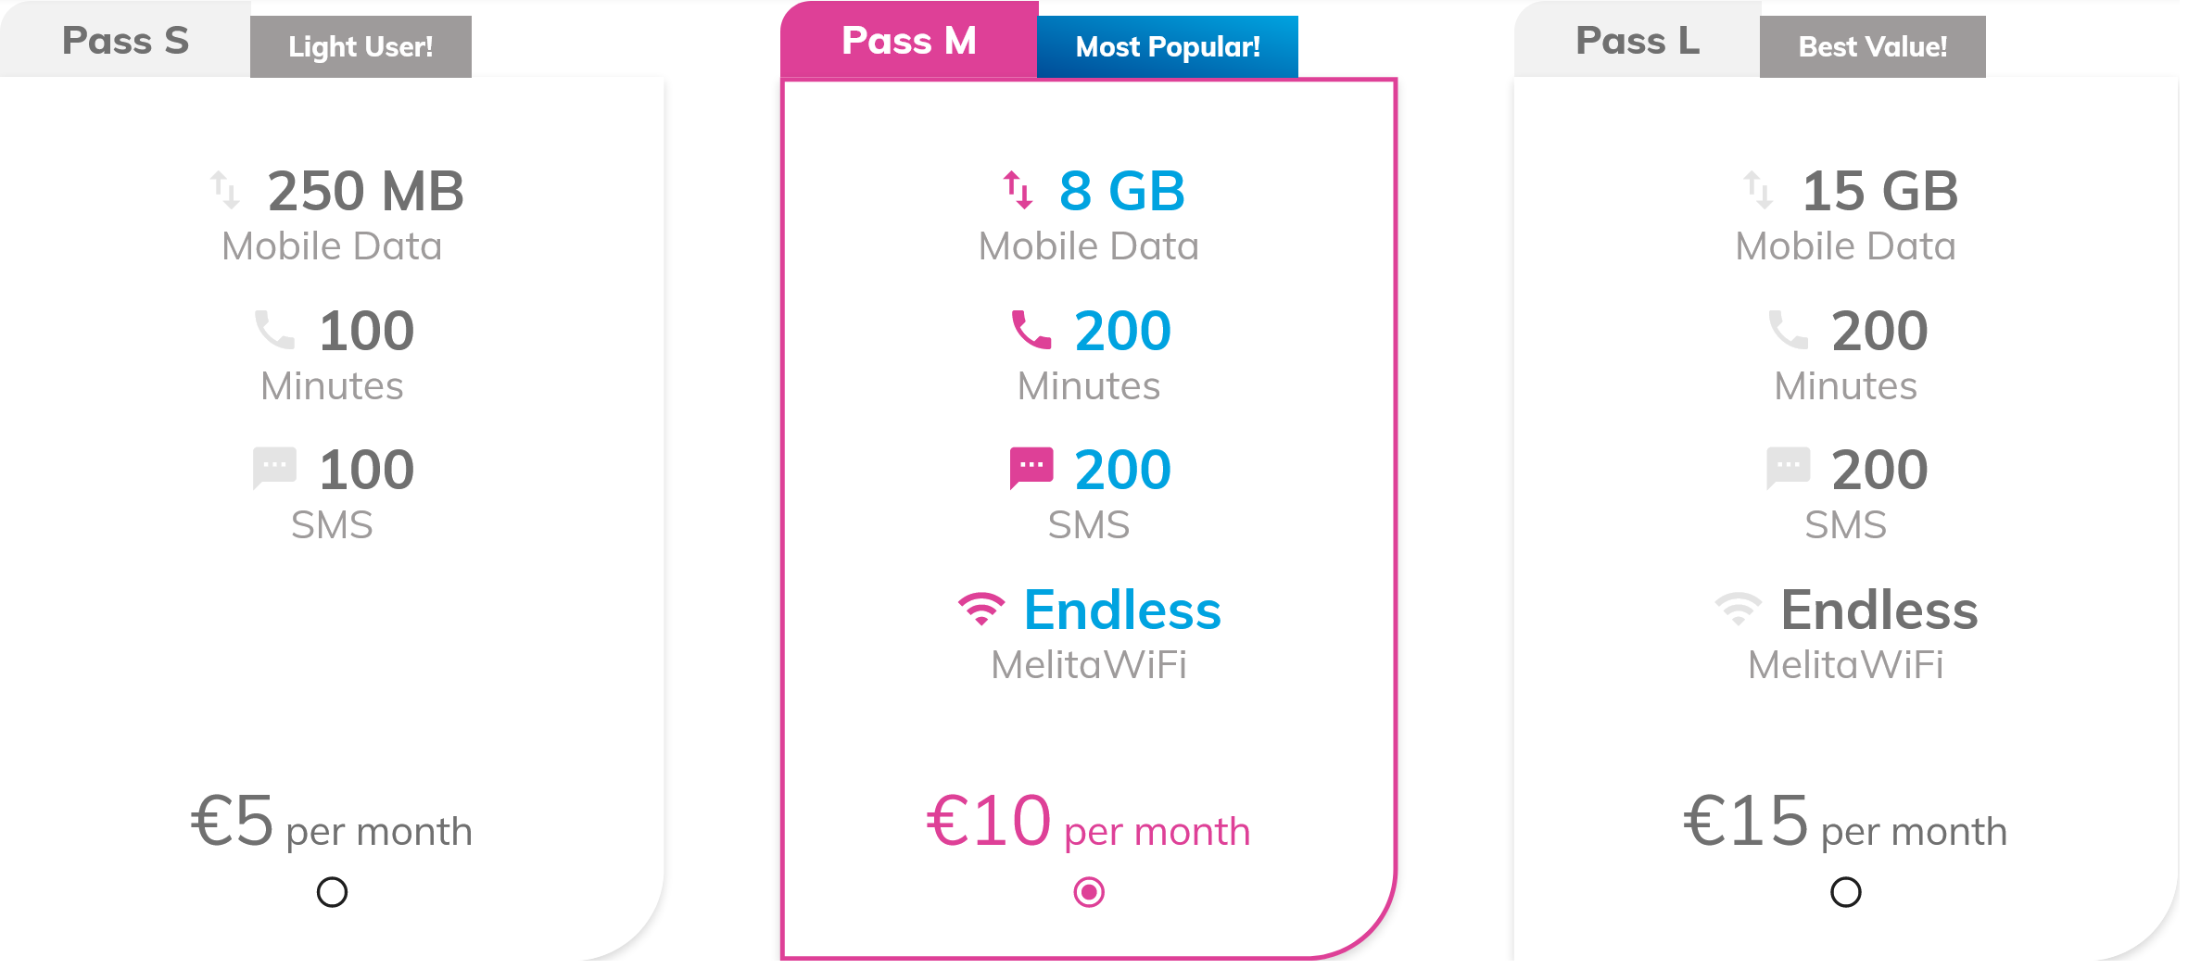Select the Pass L plan radio button
Screen dimensions: 2201x969
(x=1846, y=893)
